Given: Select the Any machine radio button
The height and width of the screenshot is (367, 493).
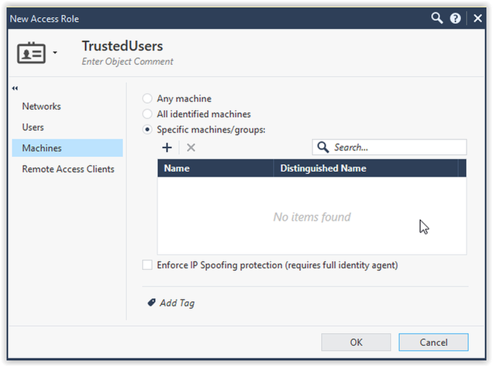Looking at the screenshot, I should (147, 99).
